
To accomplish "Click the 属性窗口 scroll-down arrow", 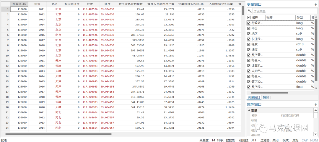I will 315,134.
